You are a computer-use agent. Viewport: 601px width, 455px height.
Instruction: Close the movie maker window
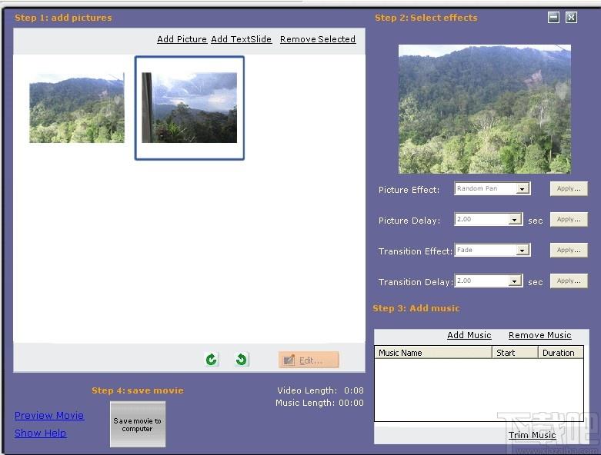point(571,17)
